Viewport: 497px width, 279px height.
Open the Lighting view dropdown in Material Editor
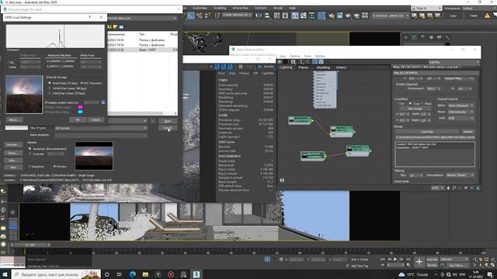pyautogui.click(x=454, y=62)
